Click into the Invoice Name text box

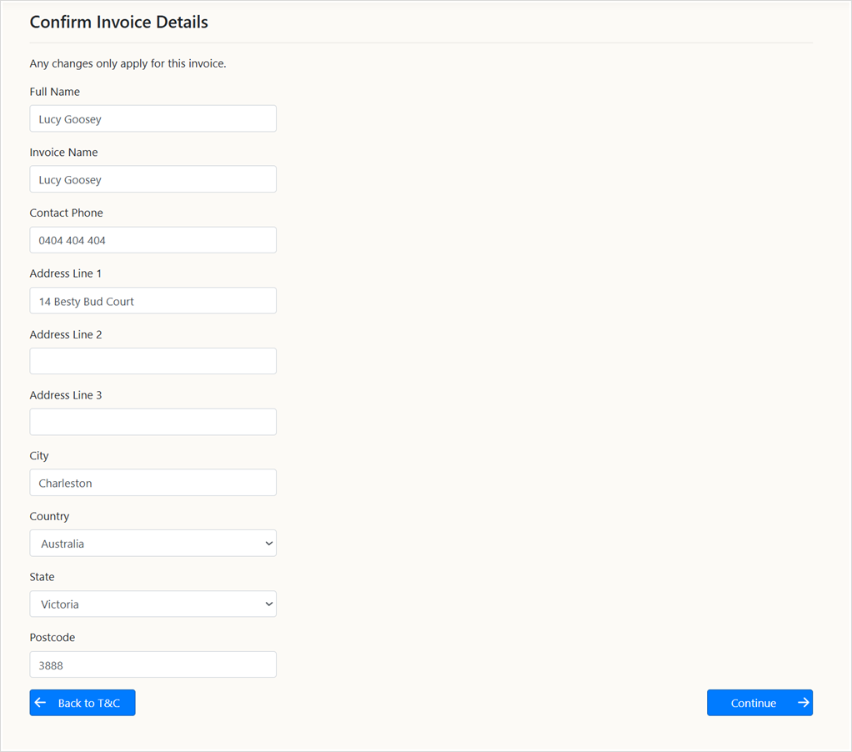(153, 179)
